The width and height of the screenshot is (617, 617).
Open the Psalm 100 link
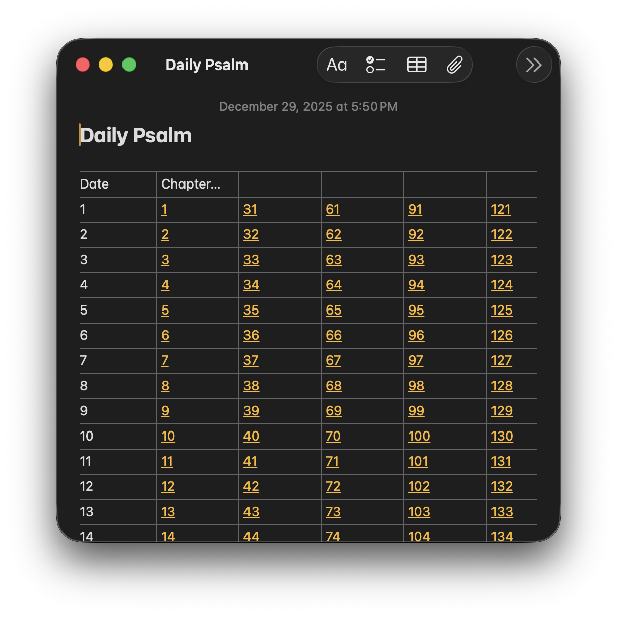[419, 437]
